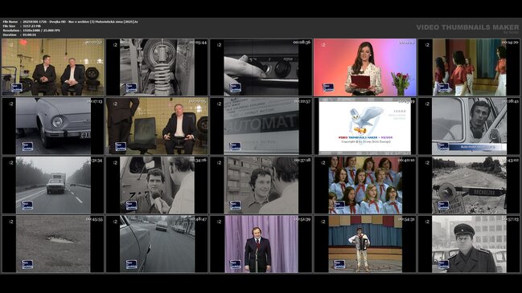Open the AUTOMAT sign close-up thumbnail
Viewport: 522px width, 293px height.
pyautogui.click(x=261, y=126)
